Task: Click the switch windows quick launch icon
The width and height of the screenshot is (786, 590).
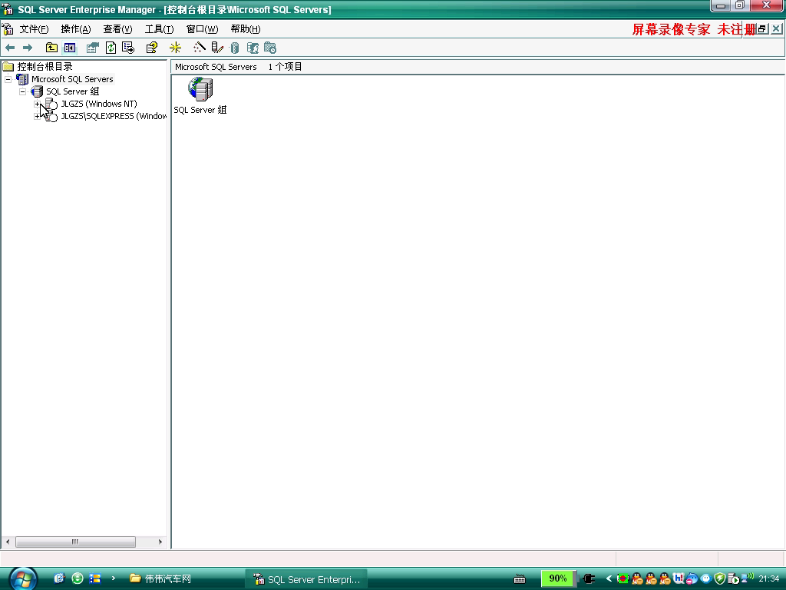Action: click(95, 578)
